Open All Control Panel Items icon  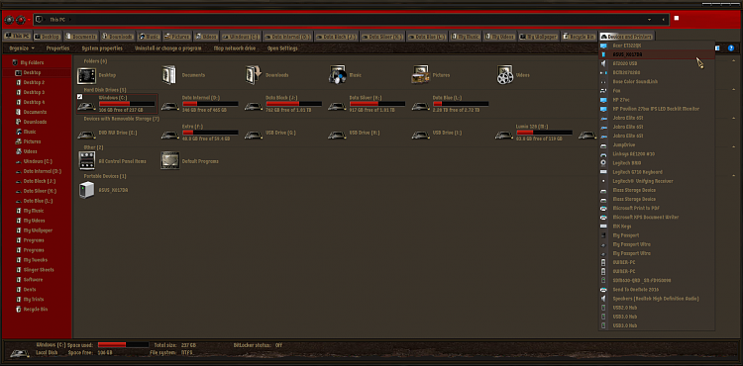(x=86, y=161)
